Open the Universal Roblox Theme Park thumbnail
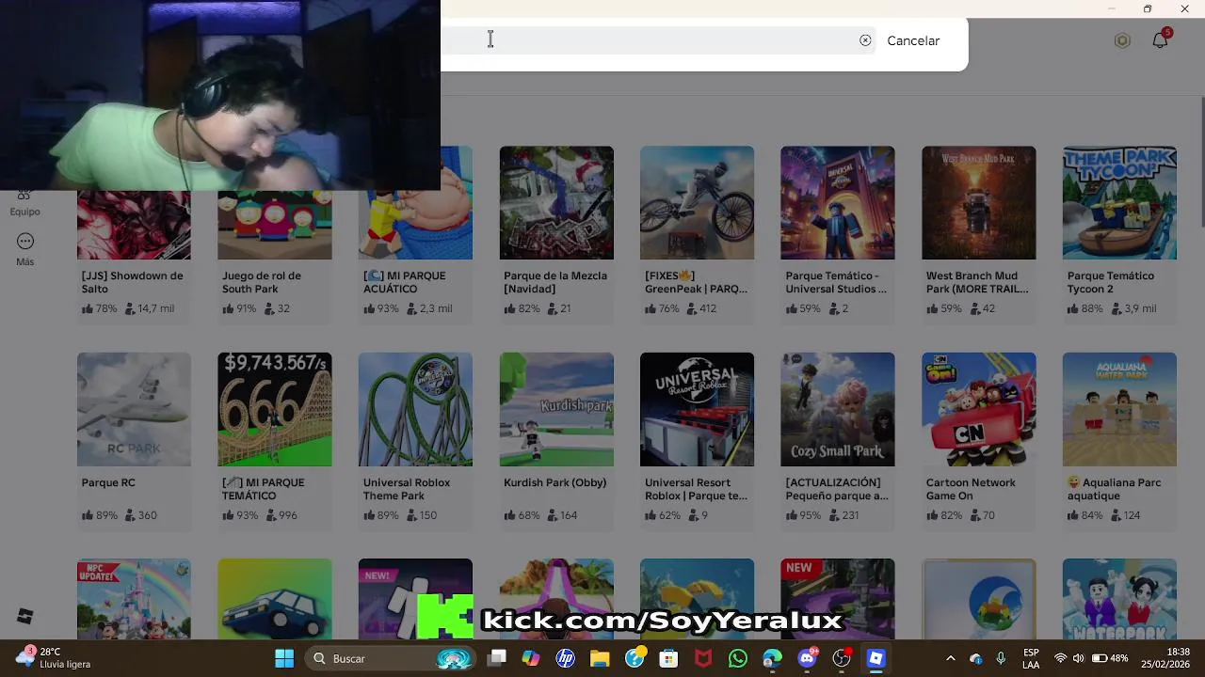1205x677 pixels. (x=415, y=409)
